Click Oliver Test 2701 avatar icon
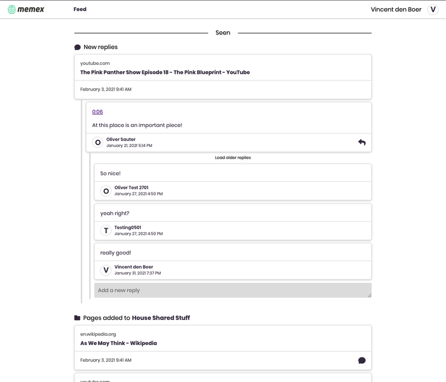446x382 pixels. click(x=106, y=191)
